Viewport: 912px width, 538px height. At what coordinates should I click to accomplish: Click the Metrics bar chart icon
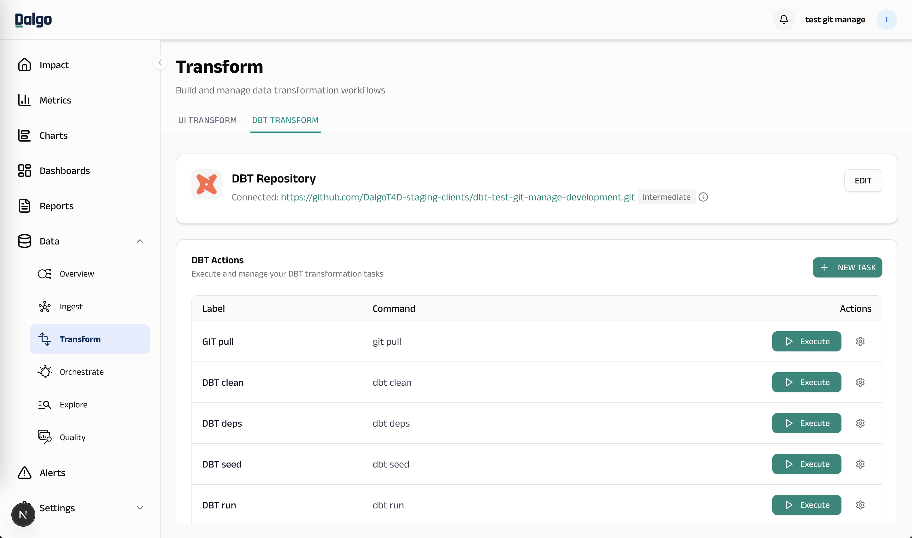click(24, 100)
